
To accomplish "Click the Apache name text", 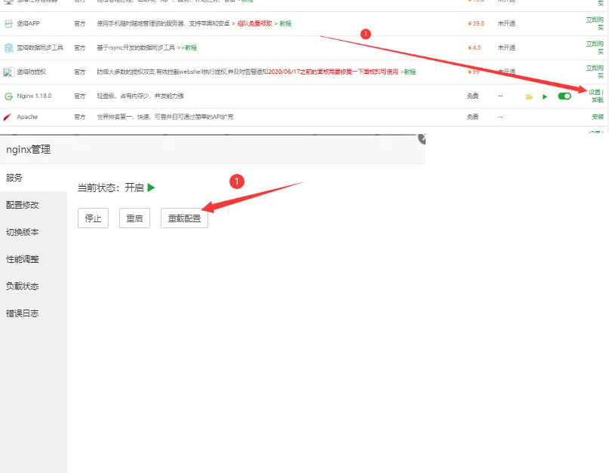I will (27, 117).
